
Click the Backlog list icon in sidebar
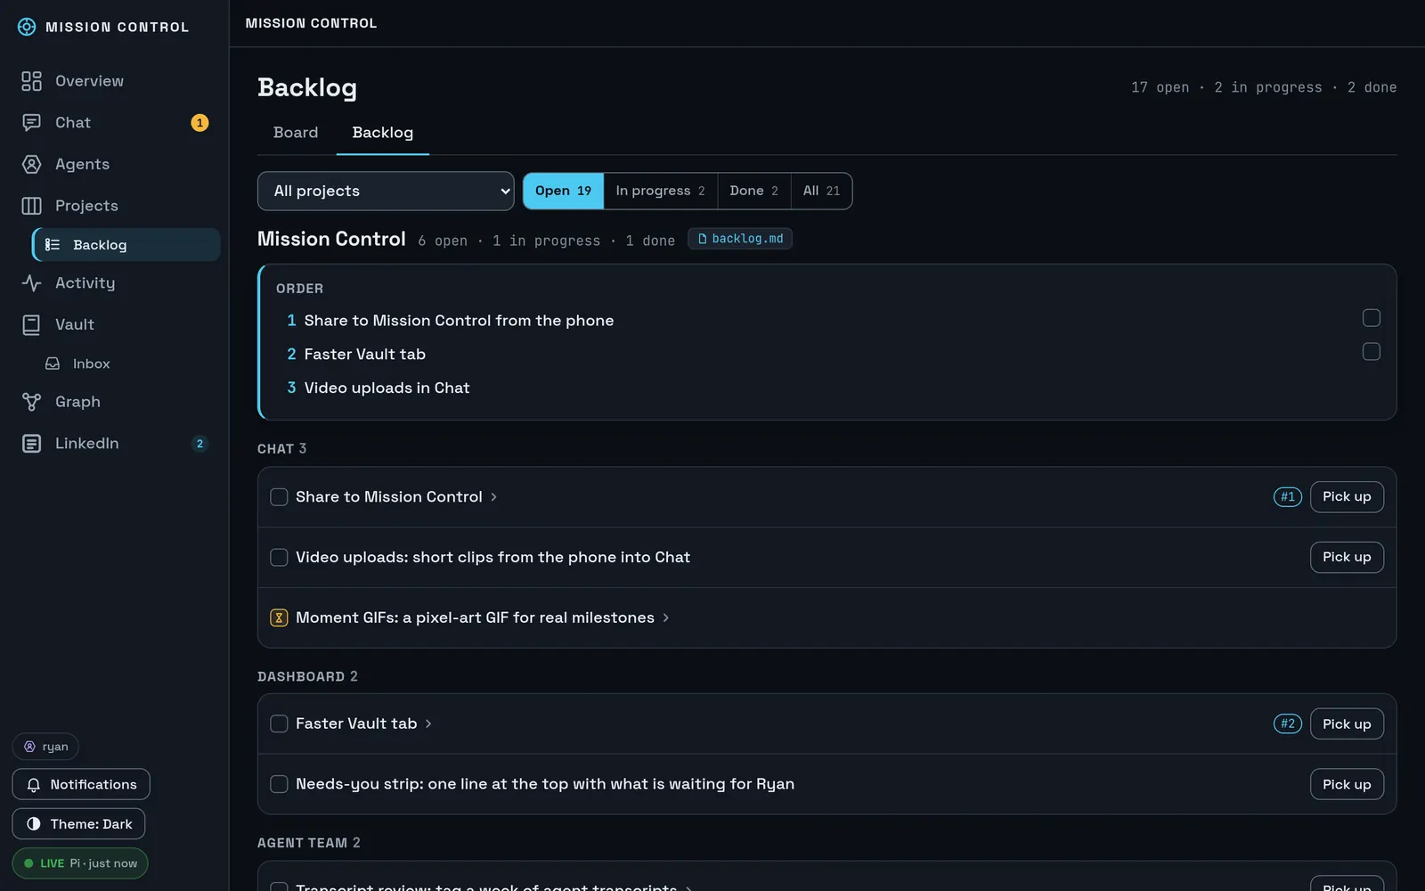[53, 245]
